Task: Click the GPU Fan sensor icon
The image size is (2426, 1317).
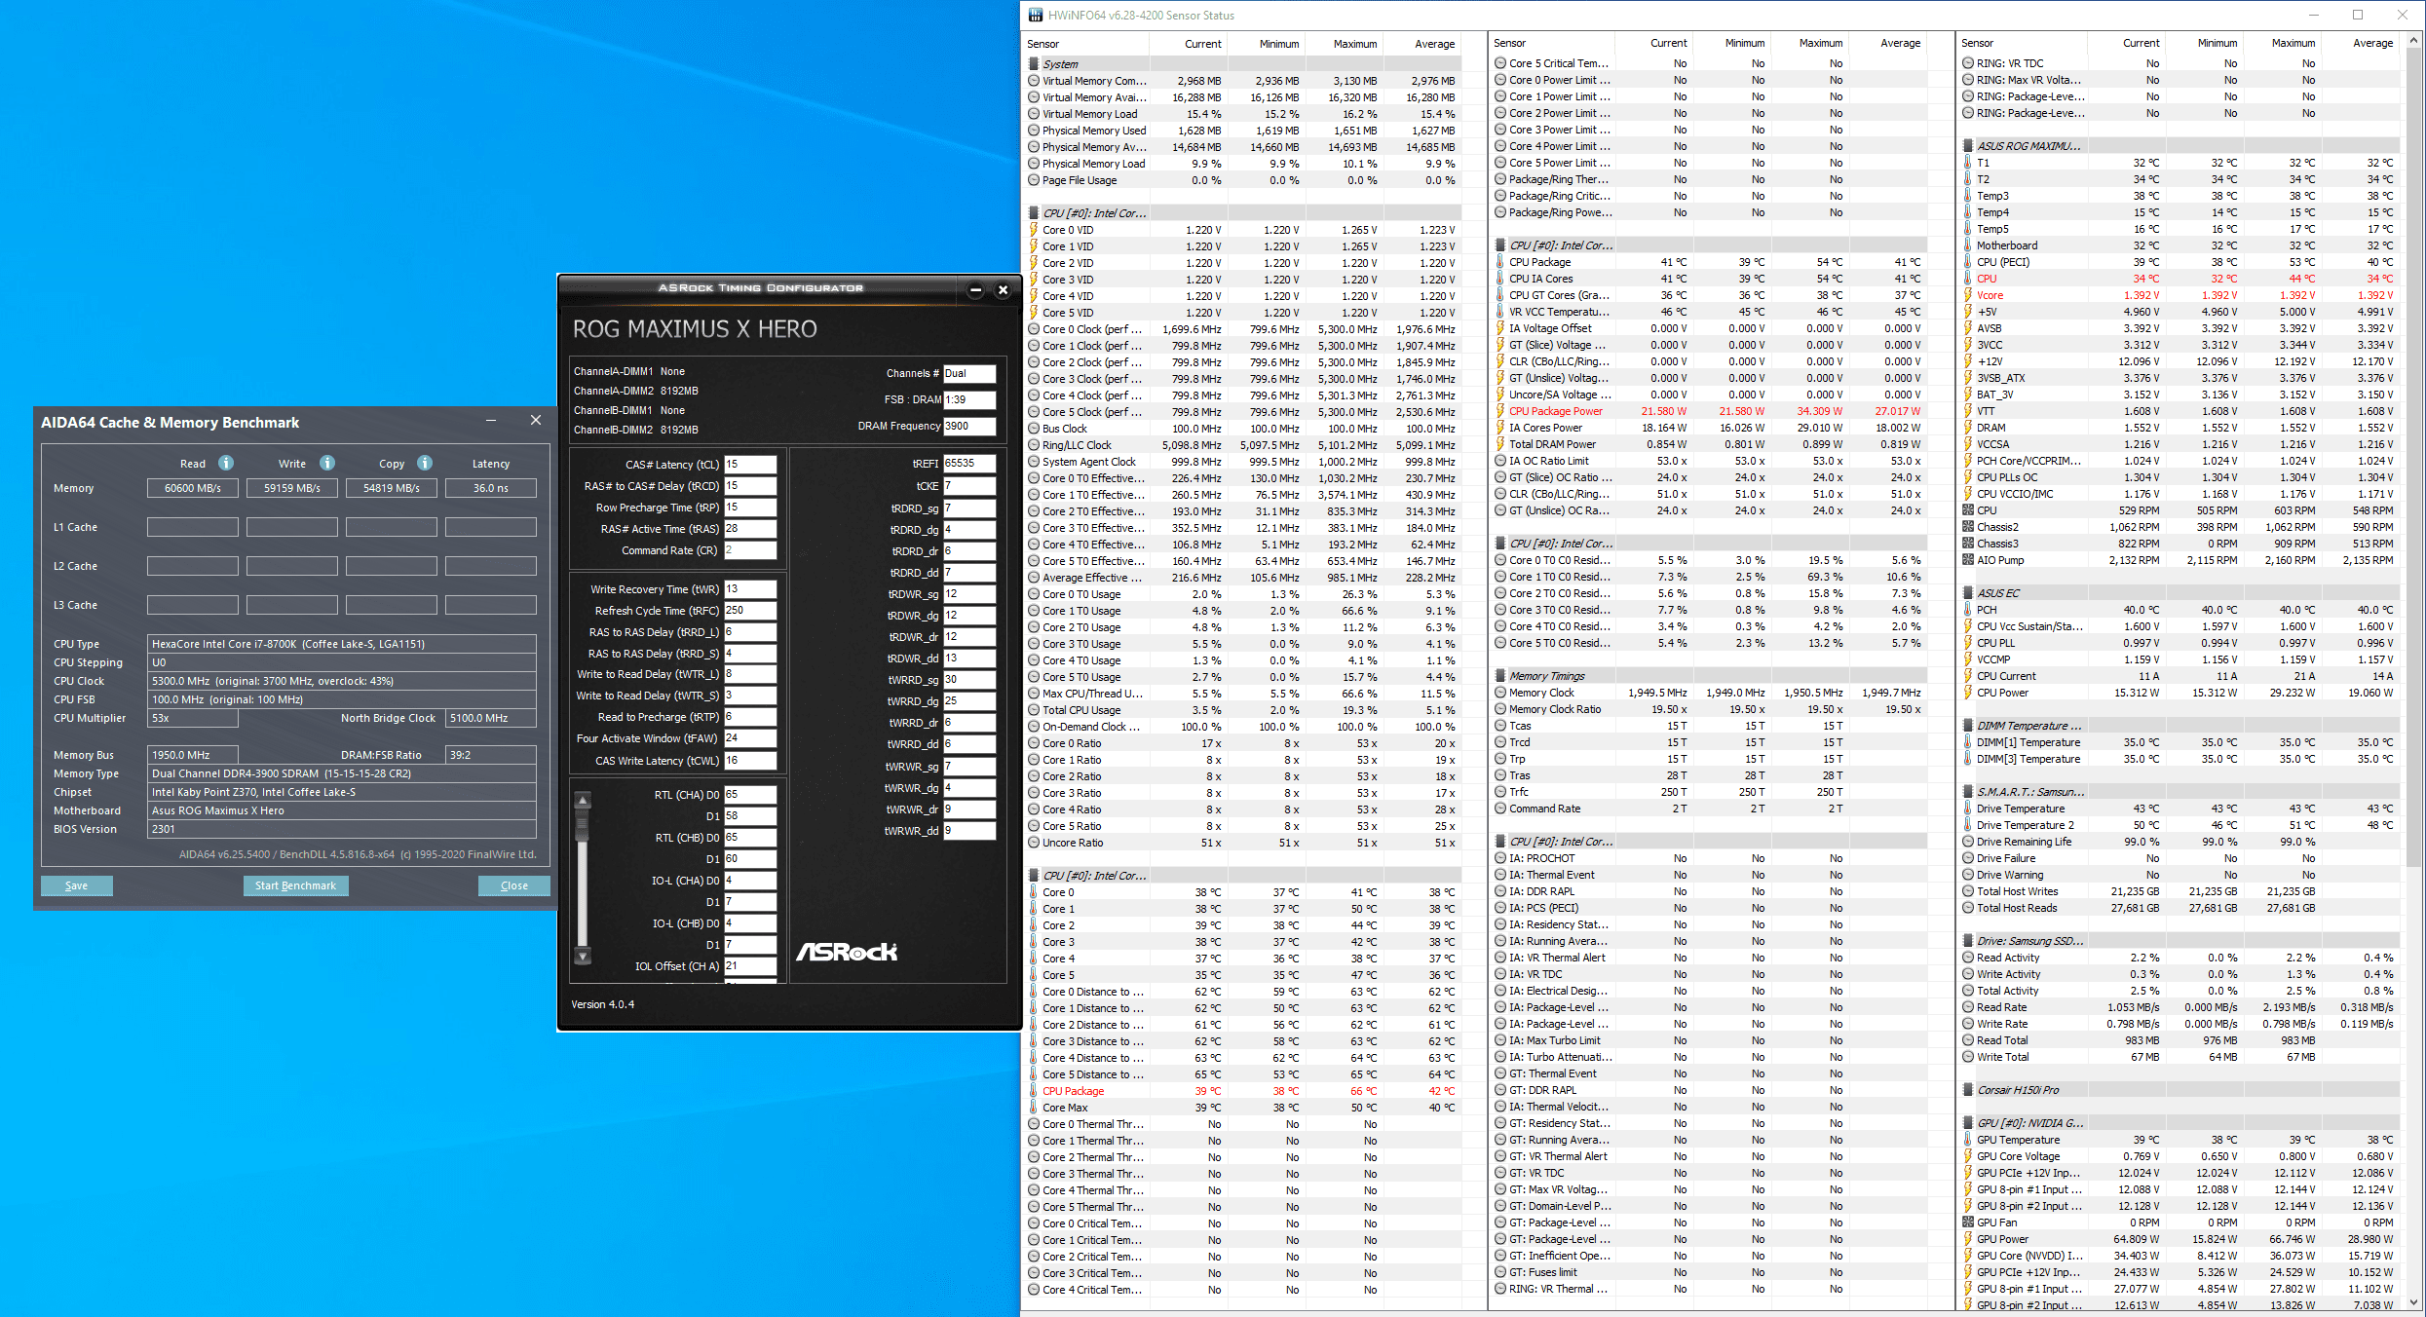Action: pos(1968,1223)
